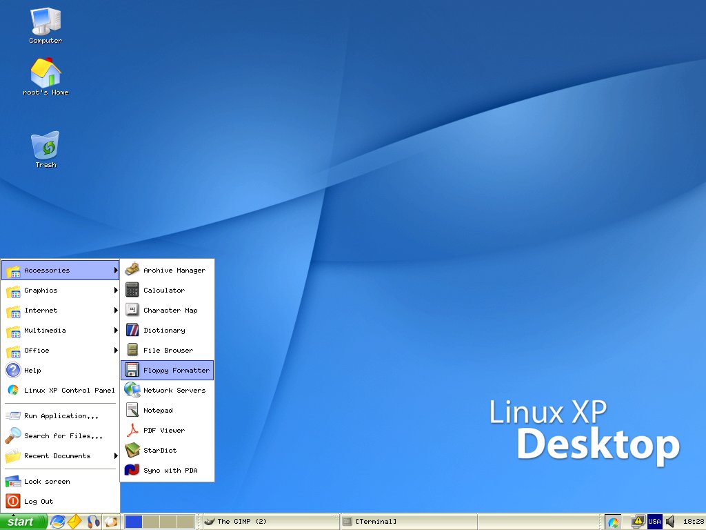This screenshot has height=530, width=706.
Task: Click the volume speaker tray icon
Action: click(x=670, y=522)
